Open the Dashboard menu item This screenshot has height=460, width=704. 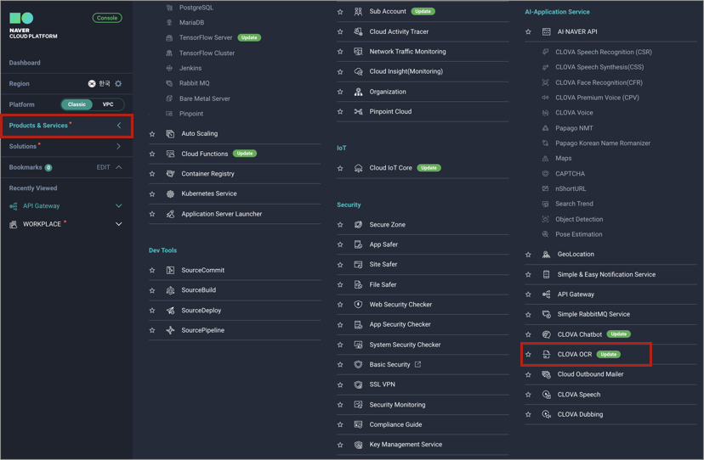tap(25, 63)
